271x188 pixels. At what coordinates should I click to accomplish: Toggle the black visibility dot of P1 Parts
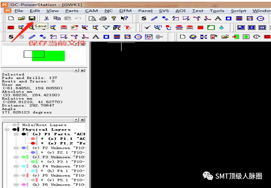pos(24,134)
